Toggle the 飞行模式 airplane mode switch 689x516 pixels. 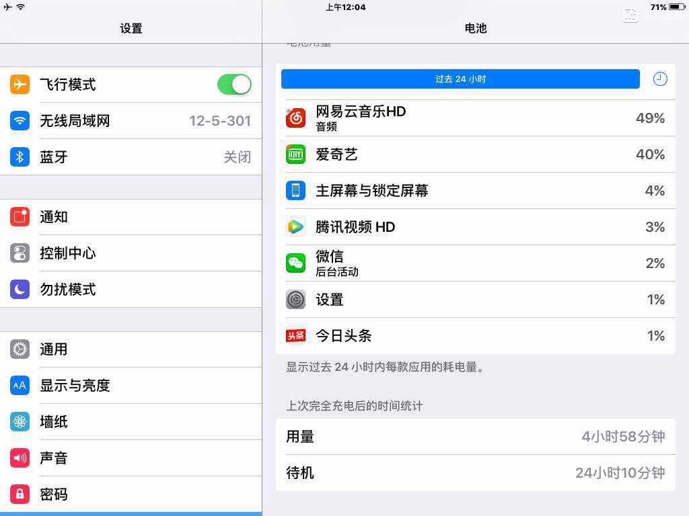tap(234, 84)
